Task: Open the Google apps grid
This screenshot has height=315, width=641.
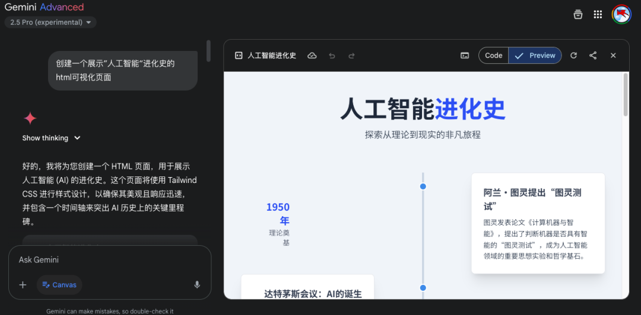Action: point(598,14)
